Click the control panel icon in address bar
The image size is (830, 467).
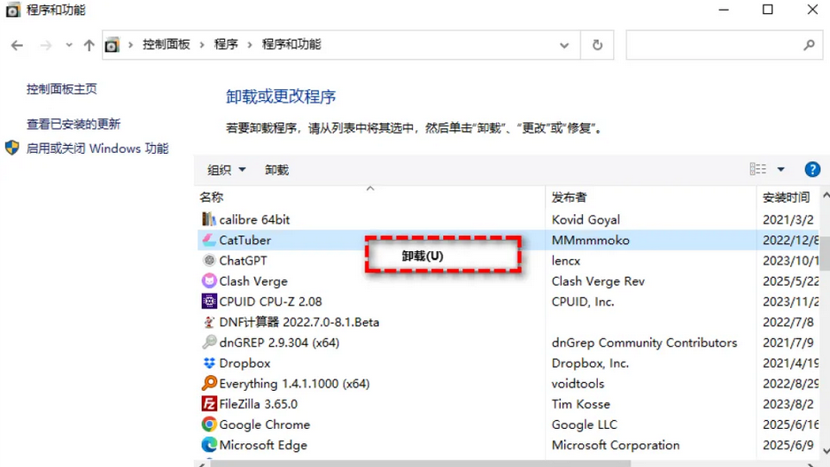tap(112, 45)
